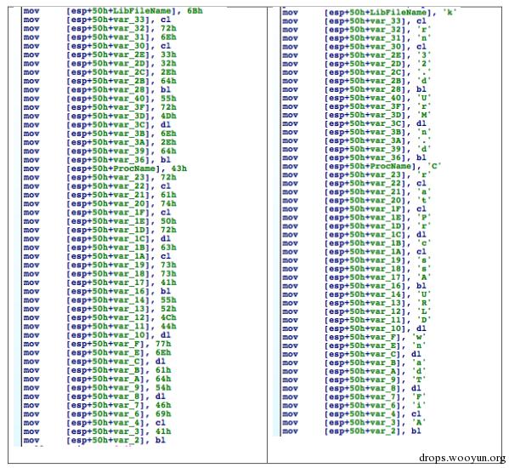
Task: Select the 4Dh value for var_3D
Action: 168,116
